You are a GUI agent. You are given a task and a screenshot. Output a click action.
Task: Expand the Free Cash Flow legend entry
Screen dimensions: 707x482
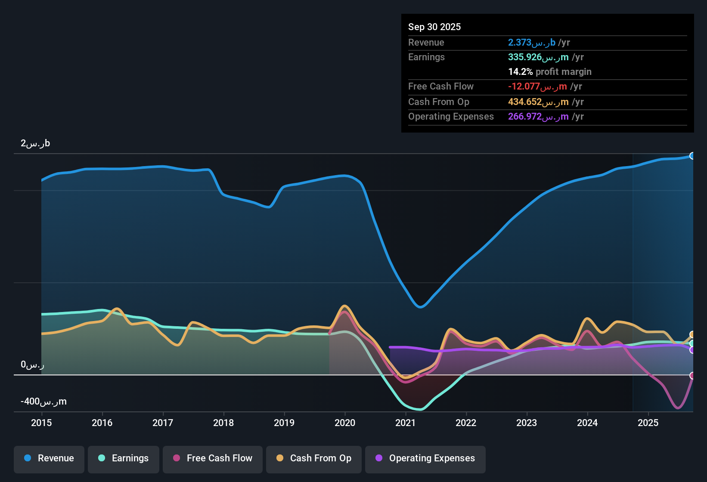212,458
